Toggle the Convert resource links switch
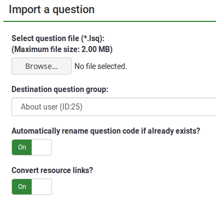This screenshot has height=201, width=216. tap(32, 187)
